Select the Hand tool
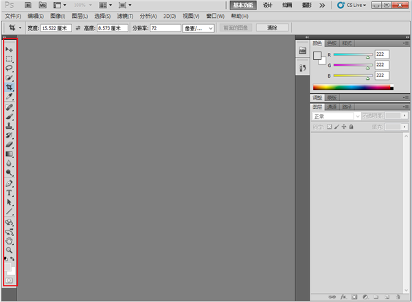 [x=10, y=241]
